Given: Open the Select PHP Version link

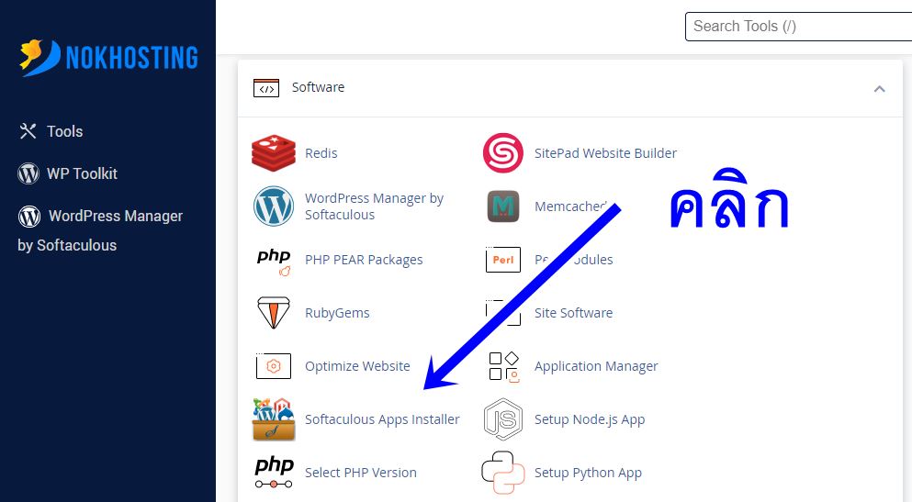Looking at the screenshot, I should coord(361,473).
